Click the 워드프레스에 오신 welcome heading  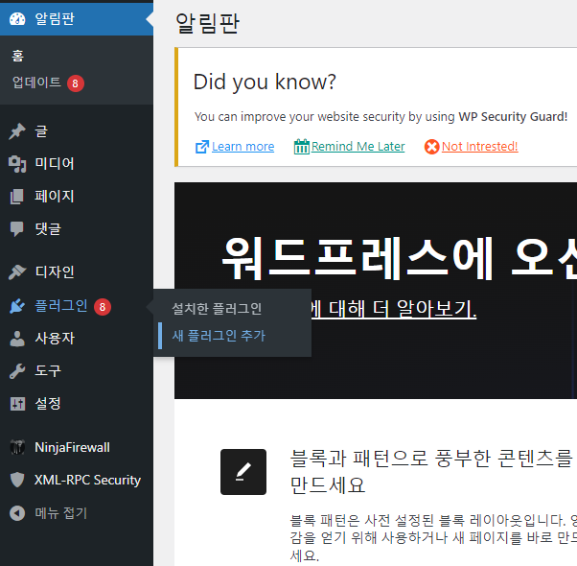(x=399, y=258)
